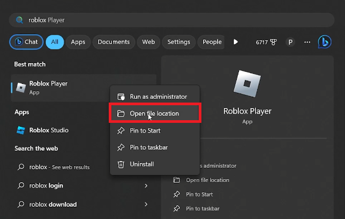
Task: Select Pin to Start in context menu
Action: point(145,130)
